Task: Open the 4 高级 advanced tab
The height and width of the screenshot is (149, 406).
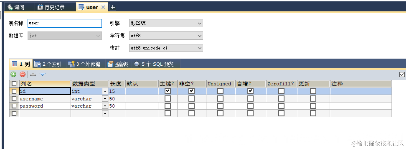Action: pyautogui.click(x=118, y=64)
